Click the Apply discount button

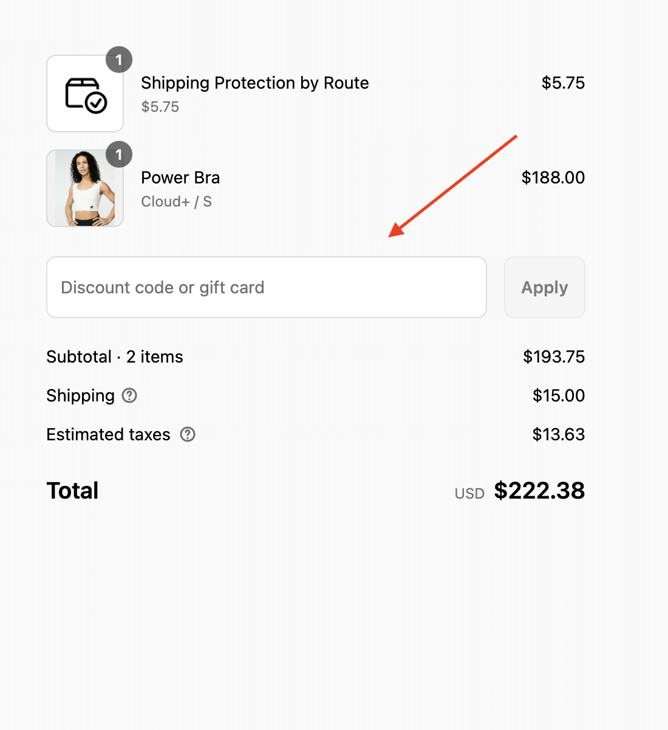(x=545, y=287)
